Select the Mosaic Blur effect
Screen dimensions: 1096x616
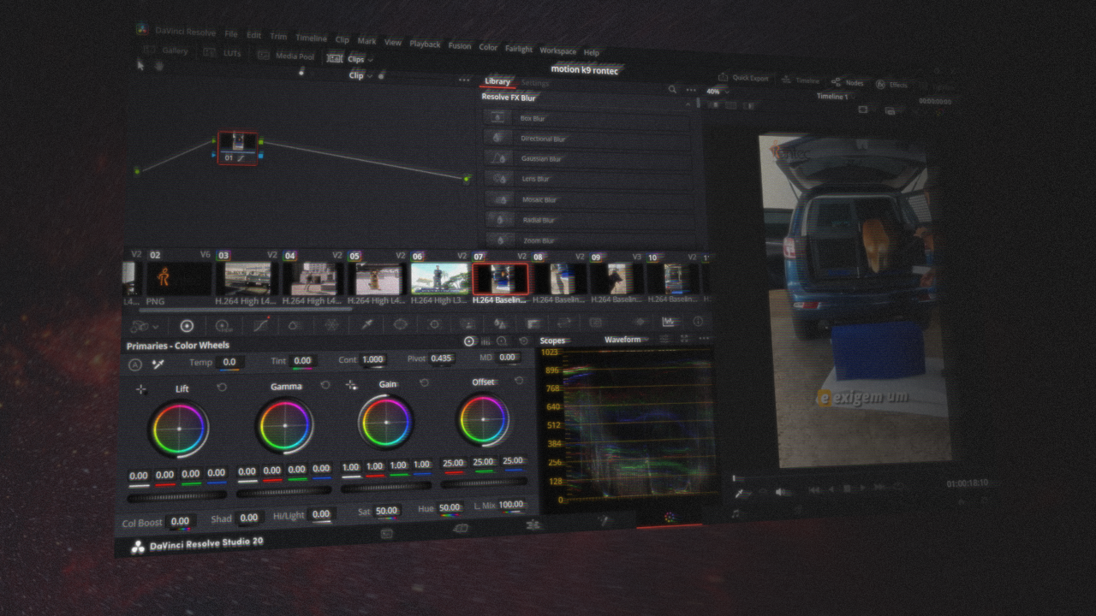tap(588, 199)
